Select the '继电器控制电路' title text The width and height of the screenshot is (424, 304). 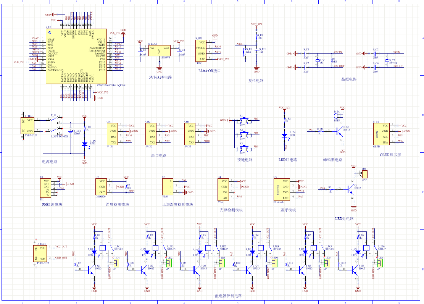tap(228, 296)
